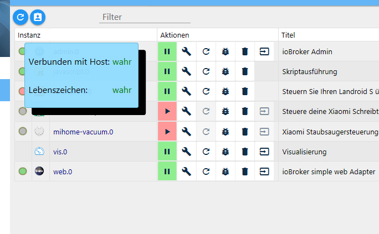Start the mihome-vacuum.0 instance
The width and height of the screenshot is (379, 234).
tap(167, 132)
